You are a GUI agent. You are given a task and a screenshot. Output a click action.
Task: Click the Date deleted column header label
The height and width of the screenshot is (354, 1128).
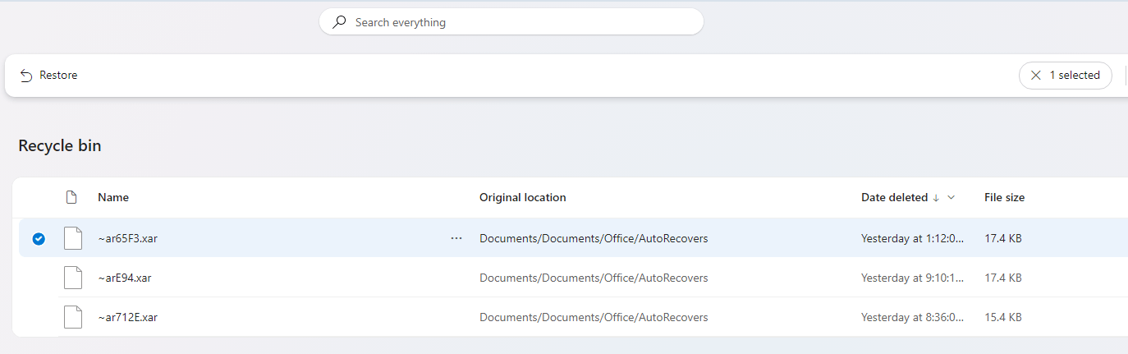(x=894, y=197)
